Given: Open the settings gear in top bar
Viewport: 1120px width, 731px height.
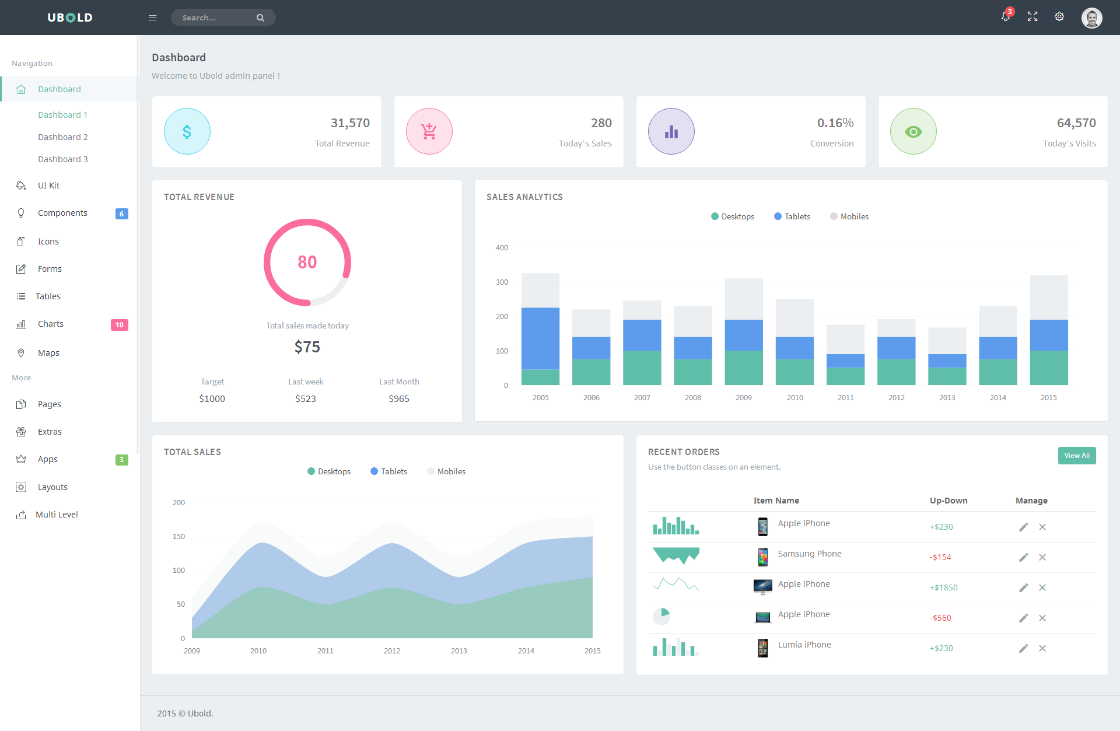Looking at the screenshot, I should [x=1059, y=17].
